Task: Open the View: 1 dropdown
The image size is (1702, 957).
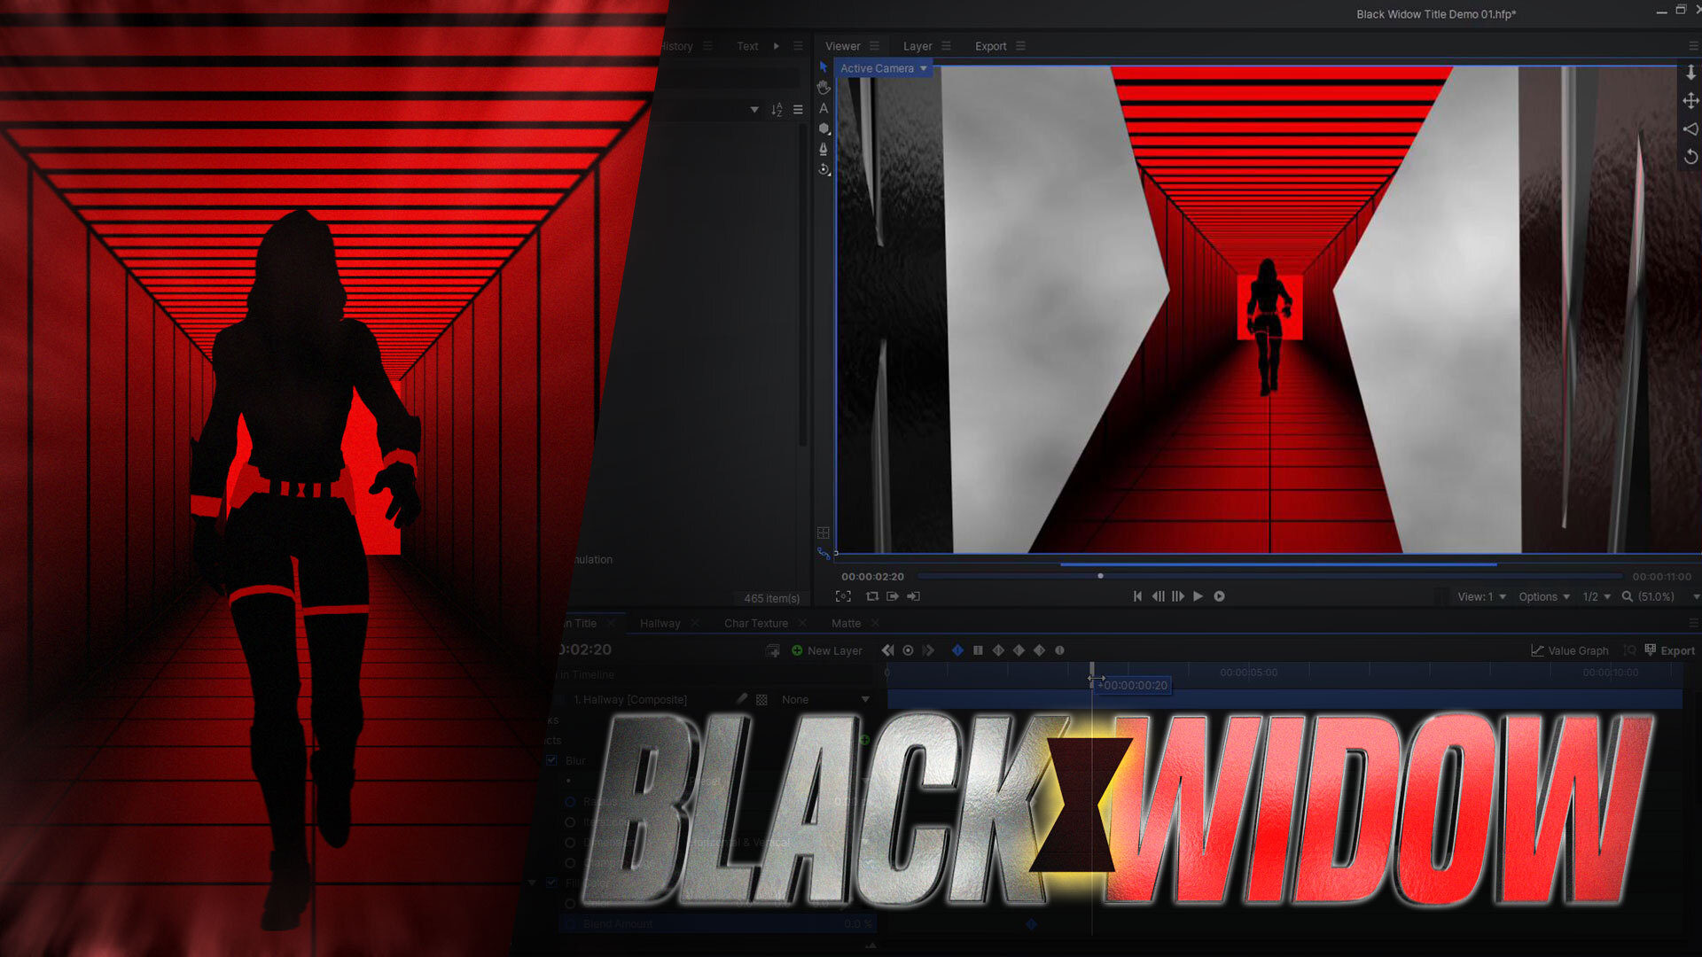Action: tap(1481, 596)
